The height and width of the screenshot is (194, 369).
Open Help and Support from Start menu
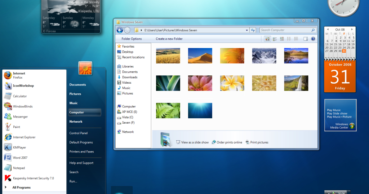81,163
